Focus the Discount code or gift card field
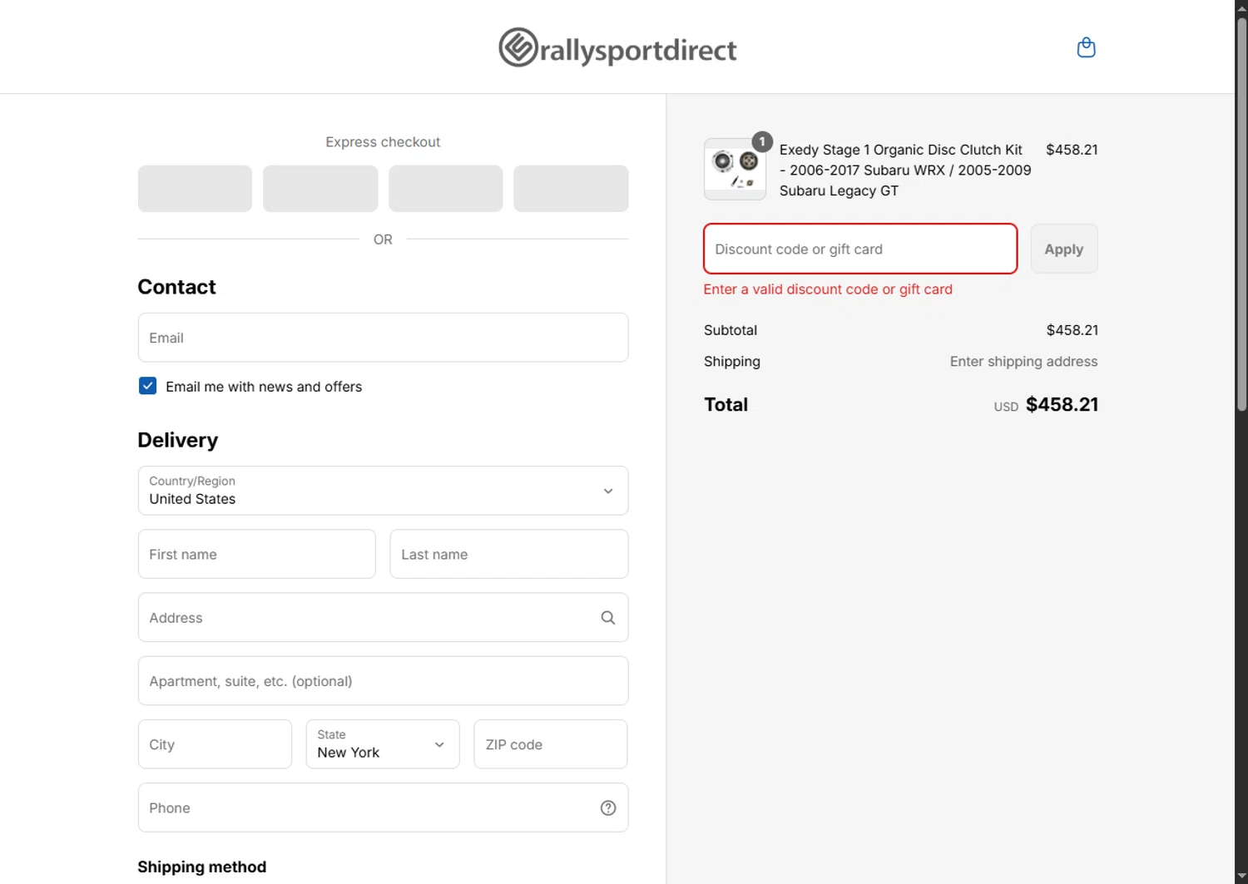Screen dimensions: 1248x884 (860, 249)
